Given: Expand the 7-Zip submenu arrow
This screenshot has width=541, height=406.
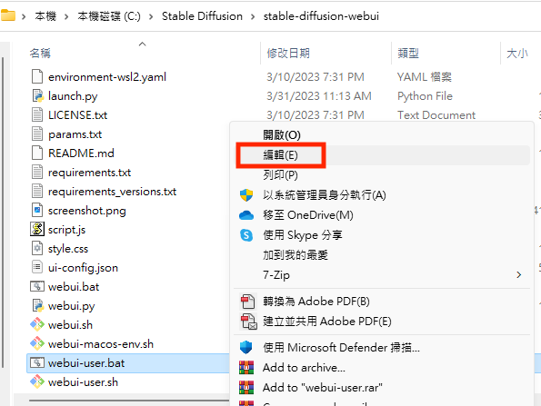Looking at the screenshot, I should [x=518, y=274].
